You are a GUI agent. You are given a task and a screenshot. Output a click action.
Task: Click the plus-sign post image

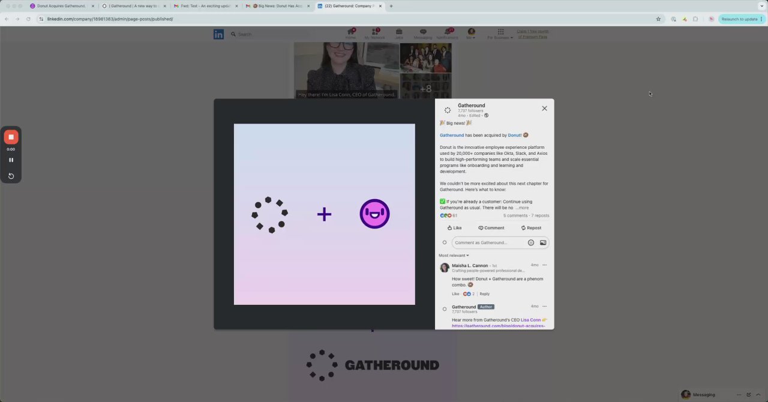(324, 214)
